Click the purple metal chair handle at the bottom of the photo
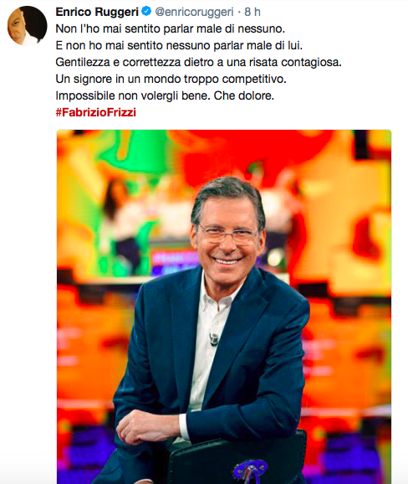This screenshot has height=484, width=408. [x=248, y=471]
